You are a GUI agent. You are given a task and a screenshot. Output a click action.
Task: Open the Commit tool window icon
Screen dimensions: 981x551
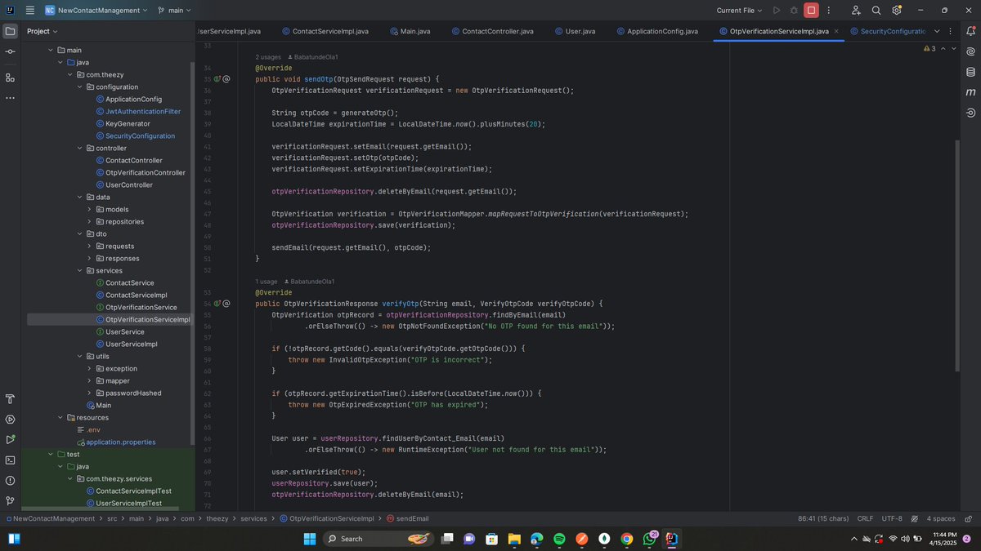click(x=10, y=51)
